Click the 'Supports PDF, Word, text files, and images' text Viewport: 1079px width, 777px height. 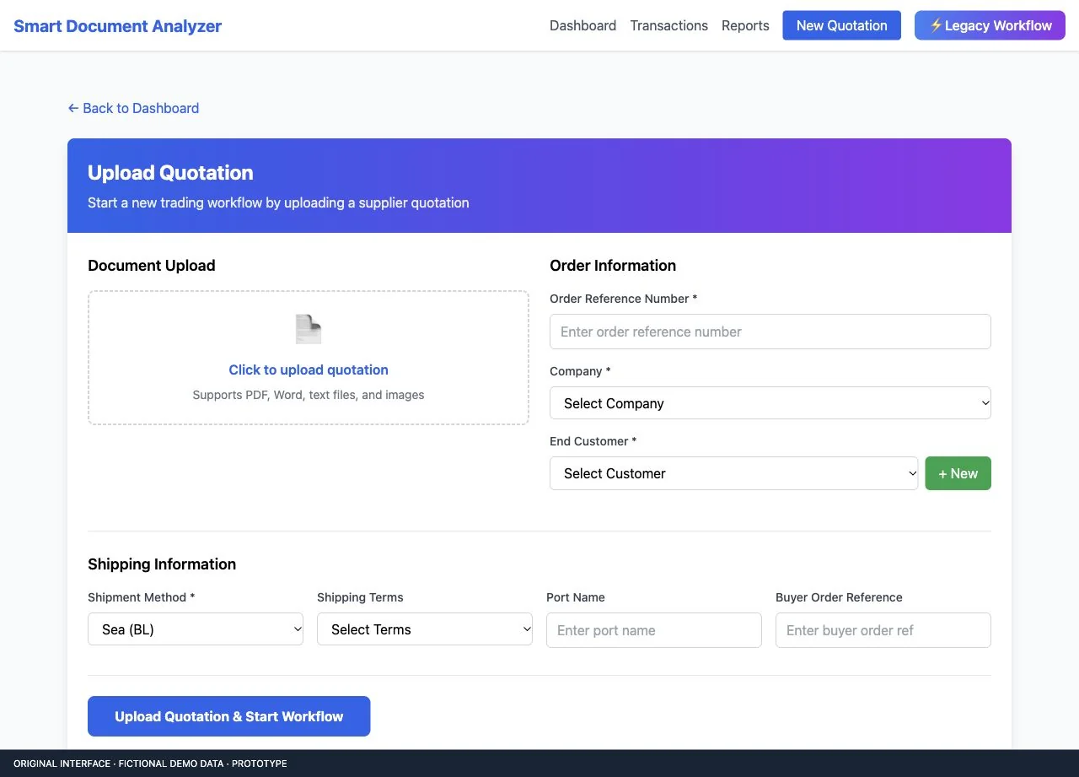[x=309, y=395]
